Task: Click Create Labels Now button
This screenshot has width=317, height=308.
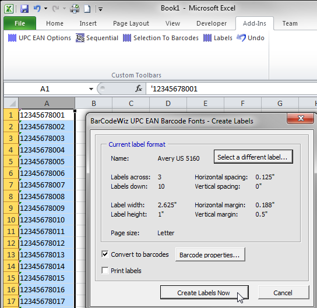Action: (205, 292)
